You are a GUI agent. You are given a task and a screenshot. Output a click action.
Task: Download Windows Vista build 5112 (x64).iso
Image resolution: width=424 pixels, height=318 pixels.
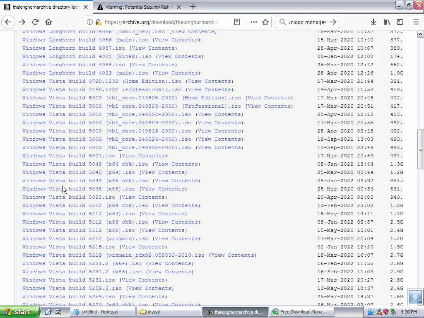78,214
